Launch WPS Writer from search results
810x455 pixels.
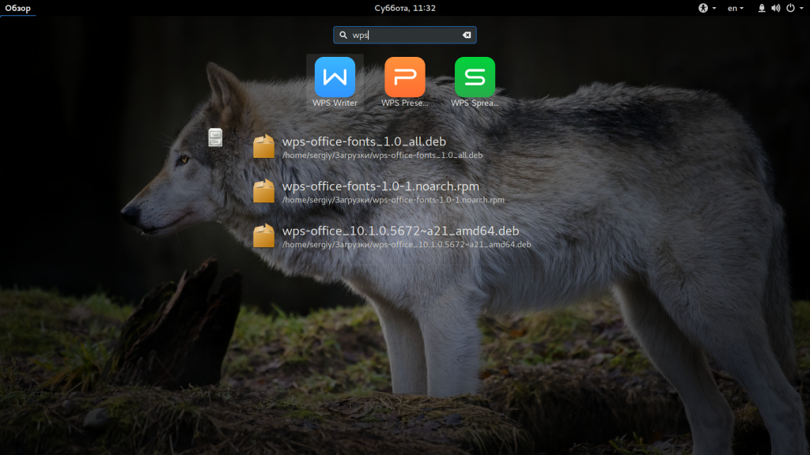coord(335,77)
